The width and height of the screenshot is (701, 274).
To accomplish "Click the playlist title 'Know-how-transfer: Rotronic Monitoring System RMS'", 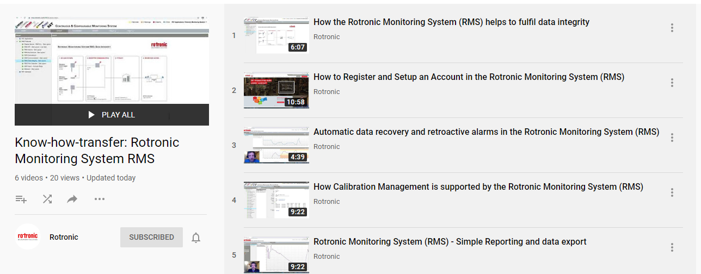I will tap(97, 151).
